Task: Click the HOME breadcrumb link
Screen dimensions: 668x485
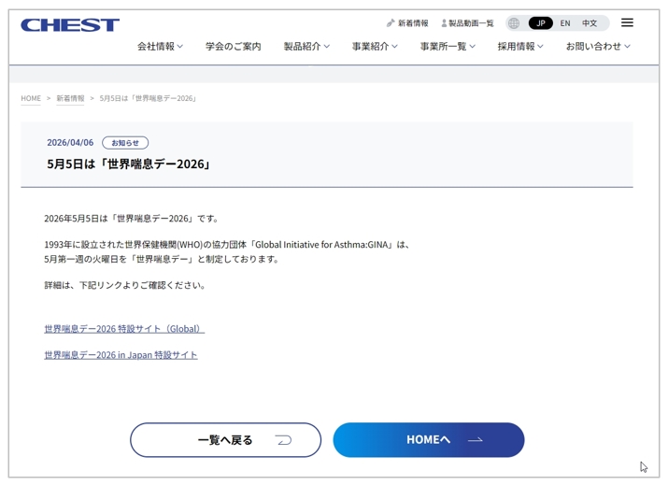Action: 31,98
